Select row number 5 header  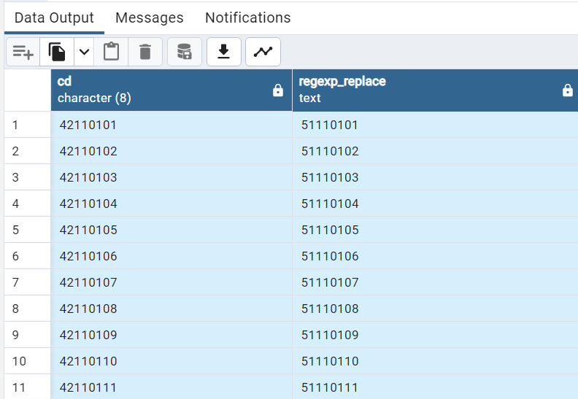click(x=27, y=230)
